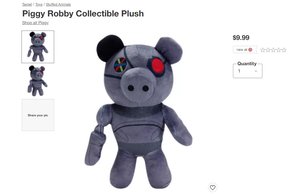The width and height of the screenshot is (288, 195).
Task: Open the Quantity dropdown
Action: [248, 71]
